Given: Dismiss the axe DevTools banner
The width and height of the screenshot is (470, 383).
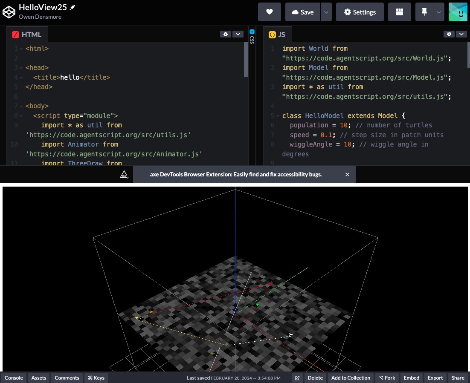Looking at the screenshot, I should (347, 174).
